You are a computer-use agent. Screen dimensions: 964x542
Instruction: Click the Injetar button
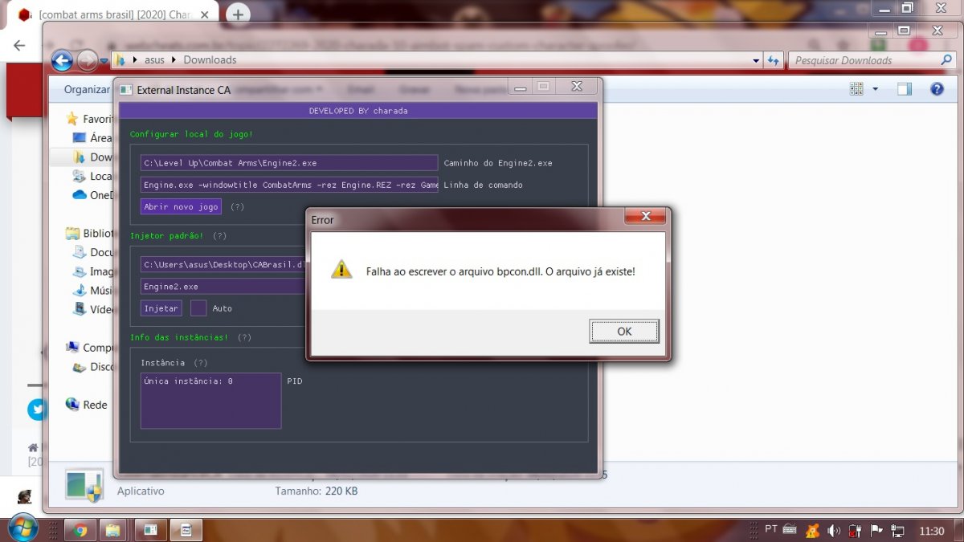[161, 308]
